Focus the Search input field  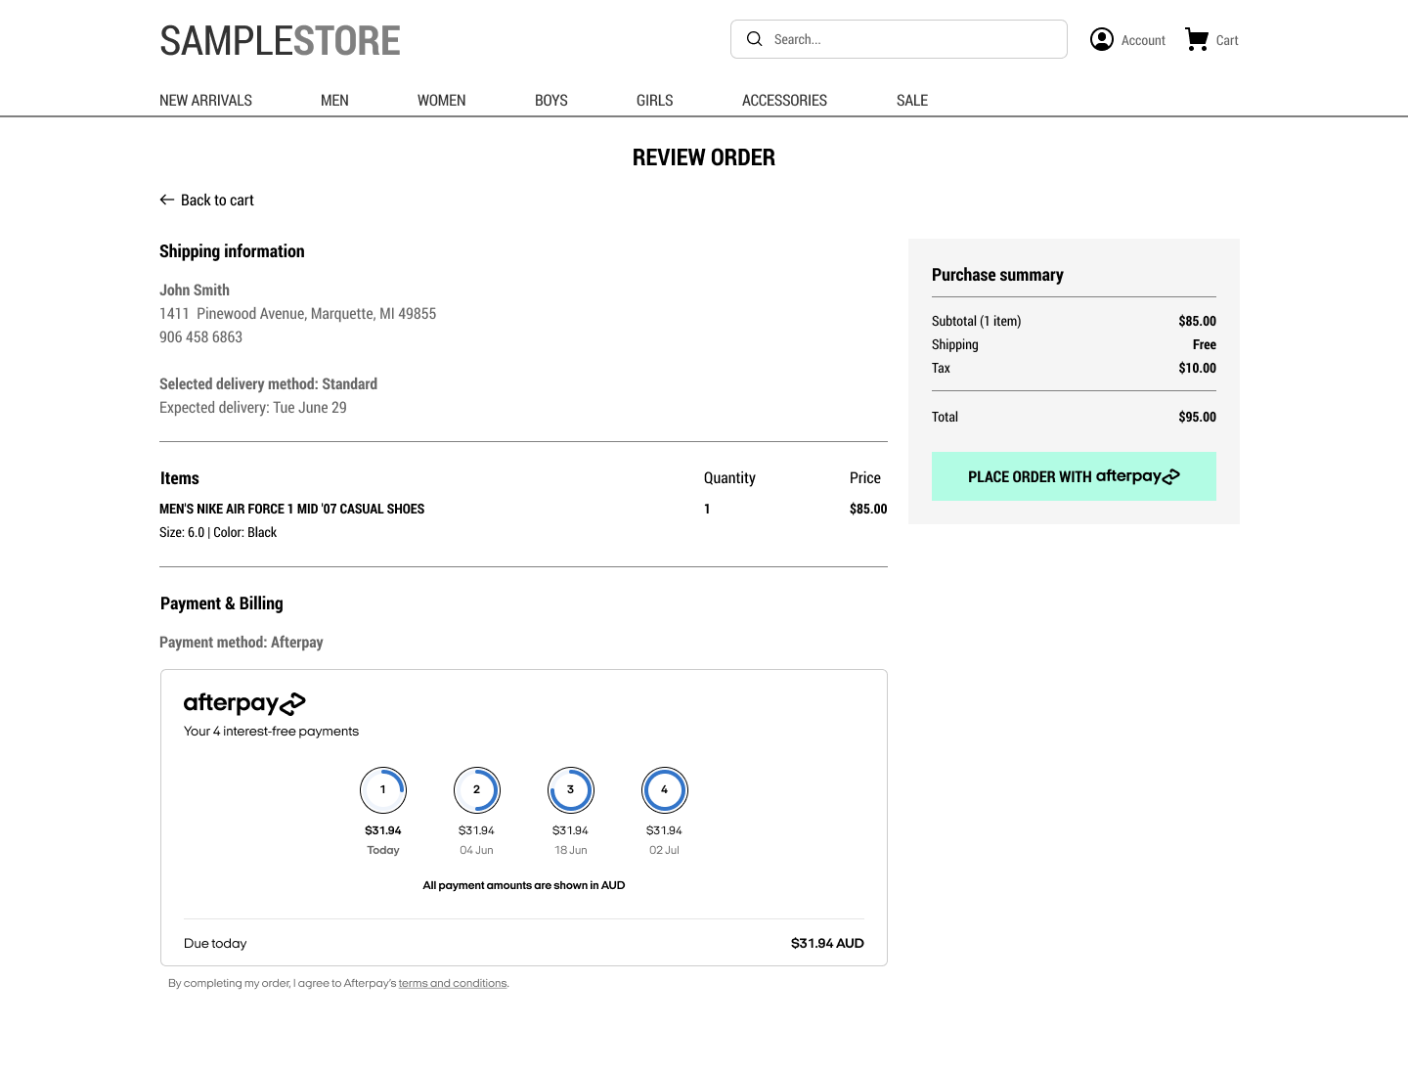pos(909,39)
